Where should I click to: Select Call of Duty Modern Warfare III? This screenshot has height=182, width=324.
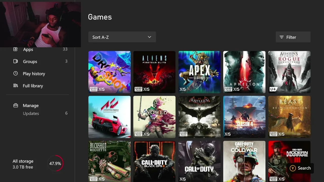point(289,162)
